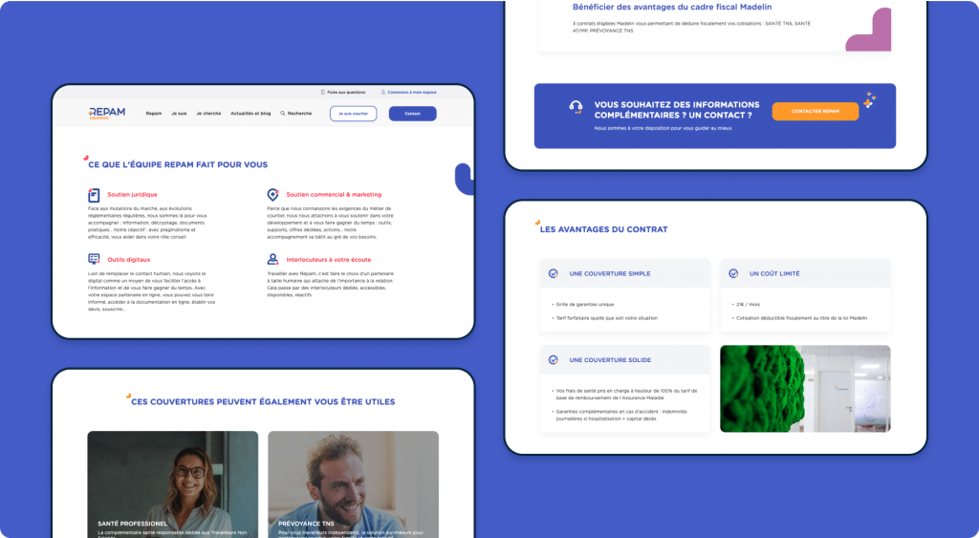Open the Foire aux questions link
Image resolution: width=979 pixels, height=538 pixels.
tap(346, 92)
